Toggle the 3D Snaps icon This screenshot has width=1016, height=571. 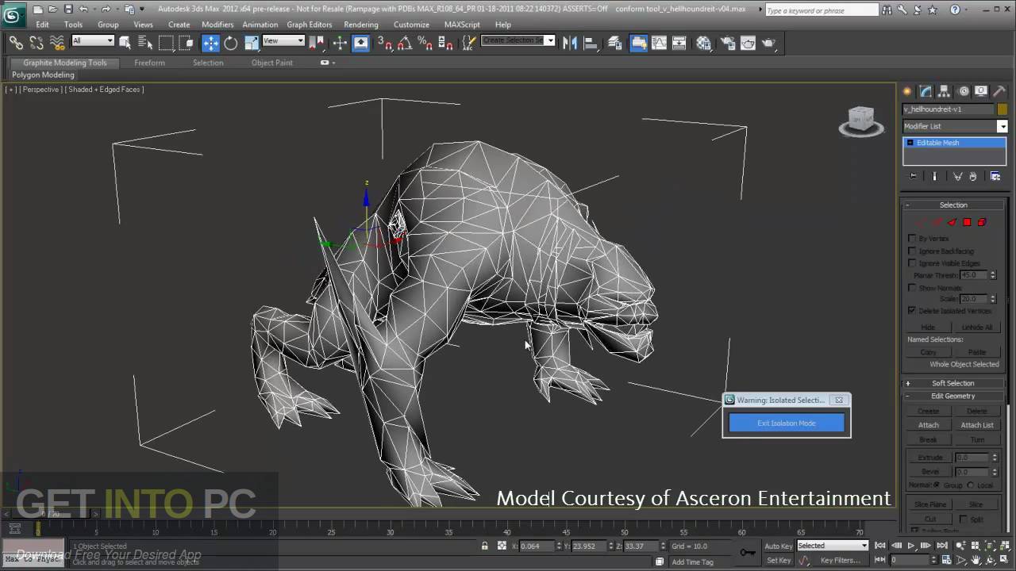tap(383, 43)
